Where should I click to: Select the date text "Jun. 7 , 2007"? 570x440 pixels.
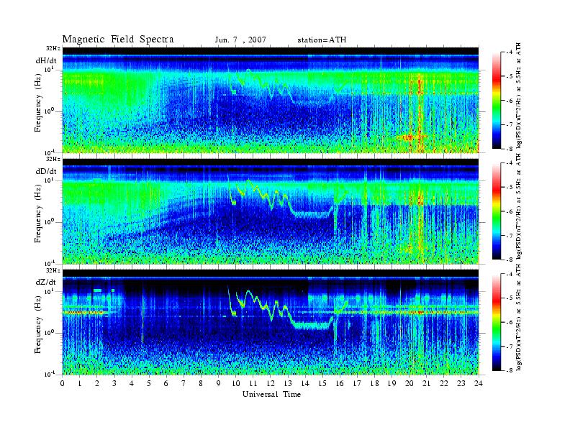[240, 40]
